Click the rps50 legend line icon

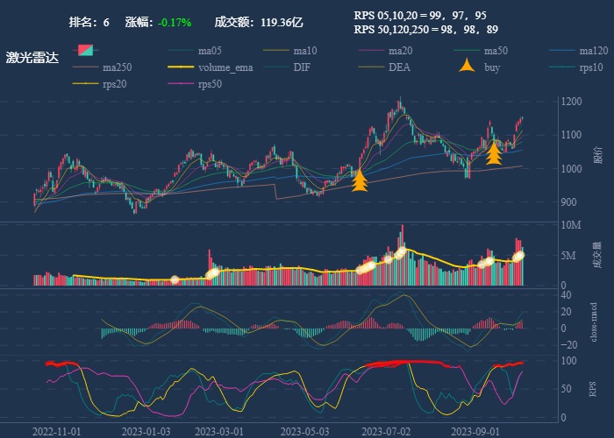point(182,84)
